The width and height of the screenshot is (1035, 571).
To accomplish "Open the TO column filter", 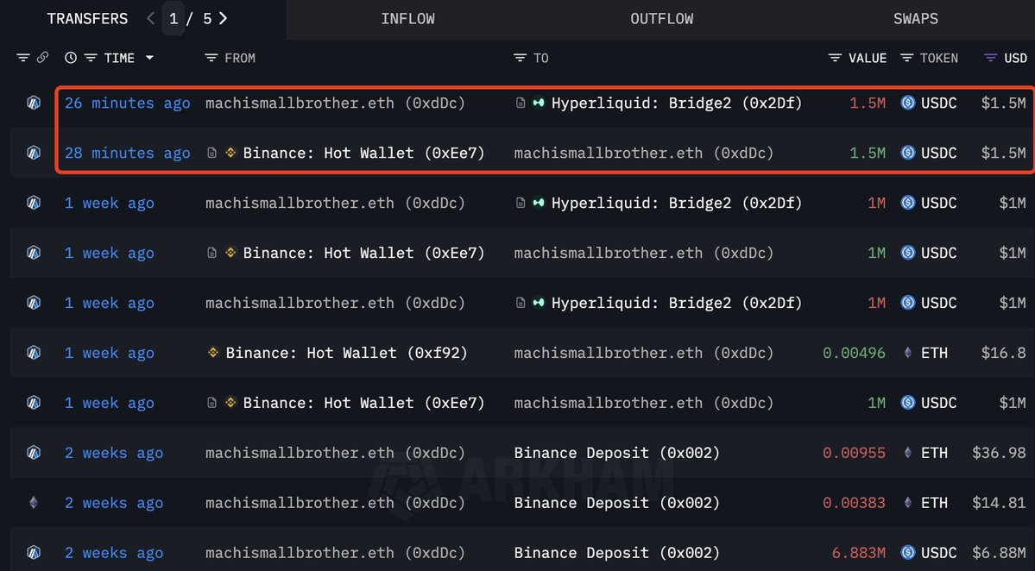I will point(520,58).
